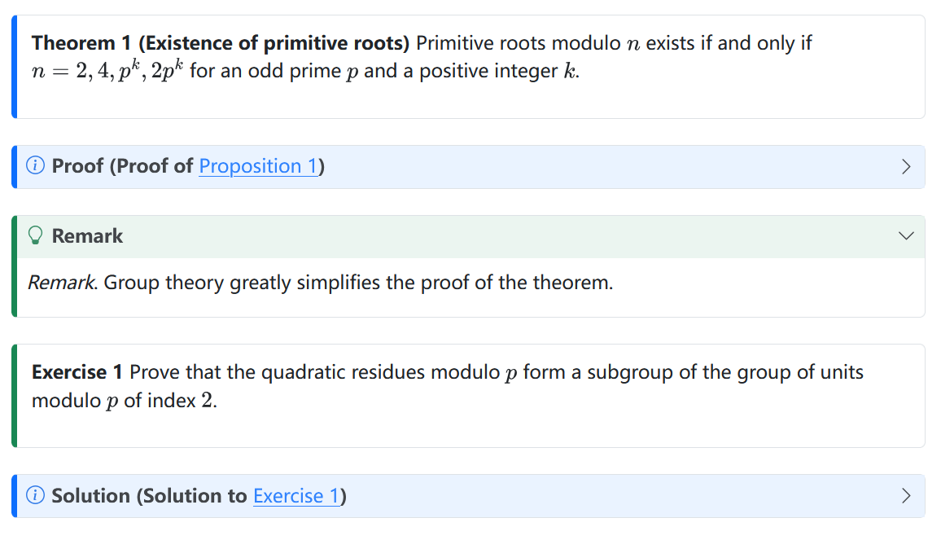Expand the Proof callout with its chevron
The width and height of the screenshot is (941, 540).
pos(906,167)
